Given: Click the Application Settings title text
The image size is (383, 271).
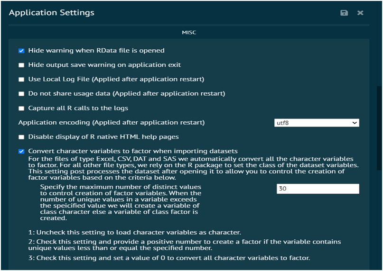Looking at the screenshot, I should 52,13.
